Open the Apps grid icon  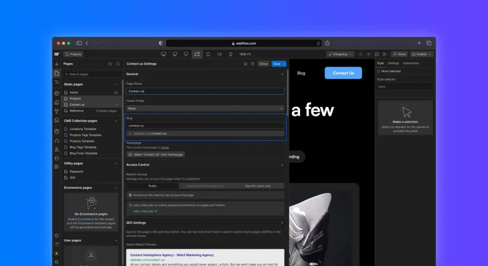[57, 167]
